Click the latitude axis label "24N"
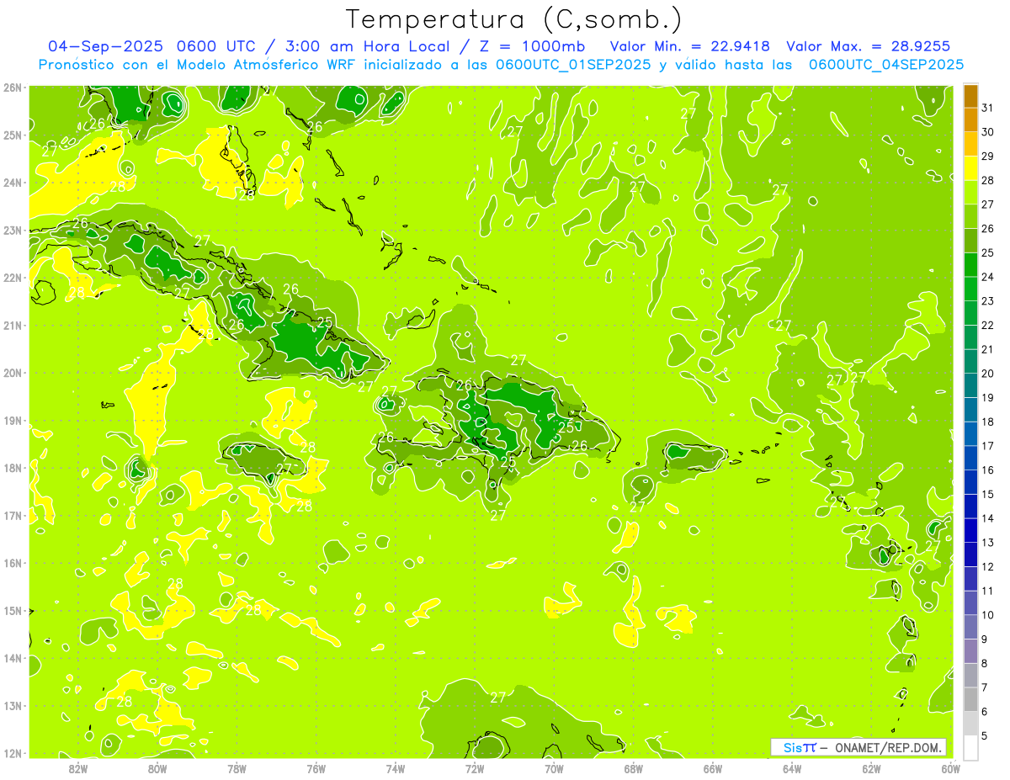 pos(13,183)
